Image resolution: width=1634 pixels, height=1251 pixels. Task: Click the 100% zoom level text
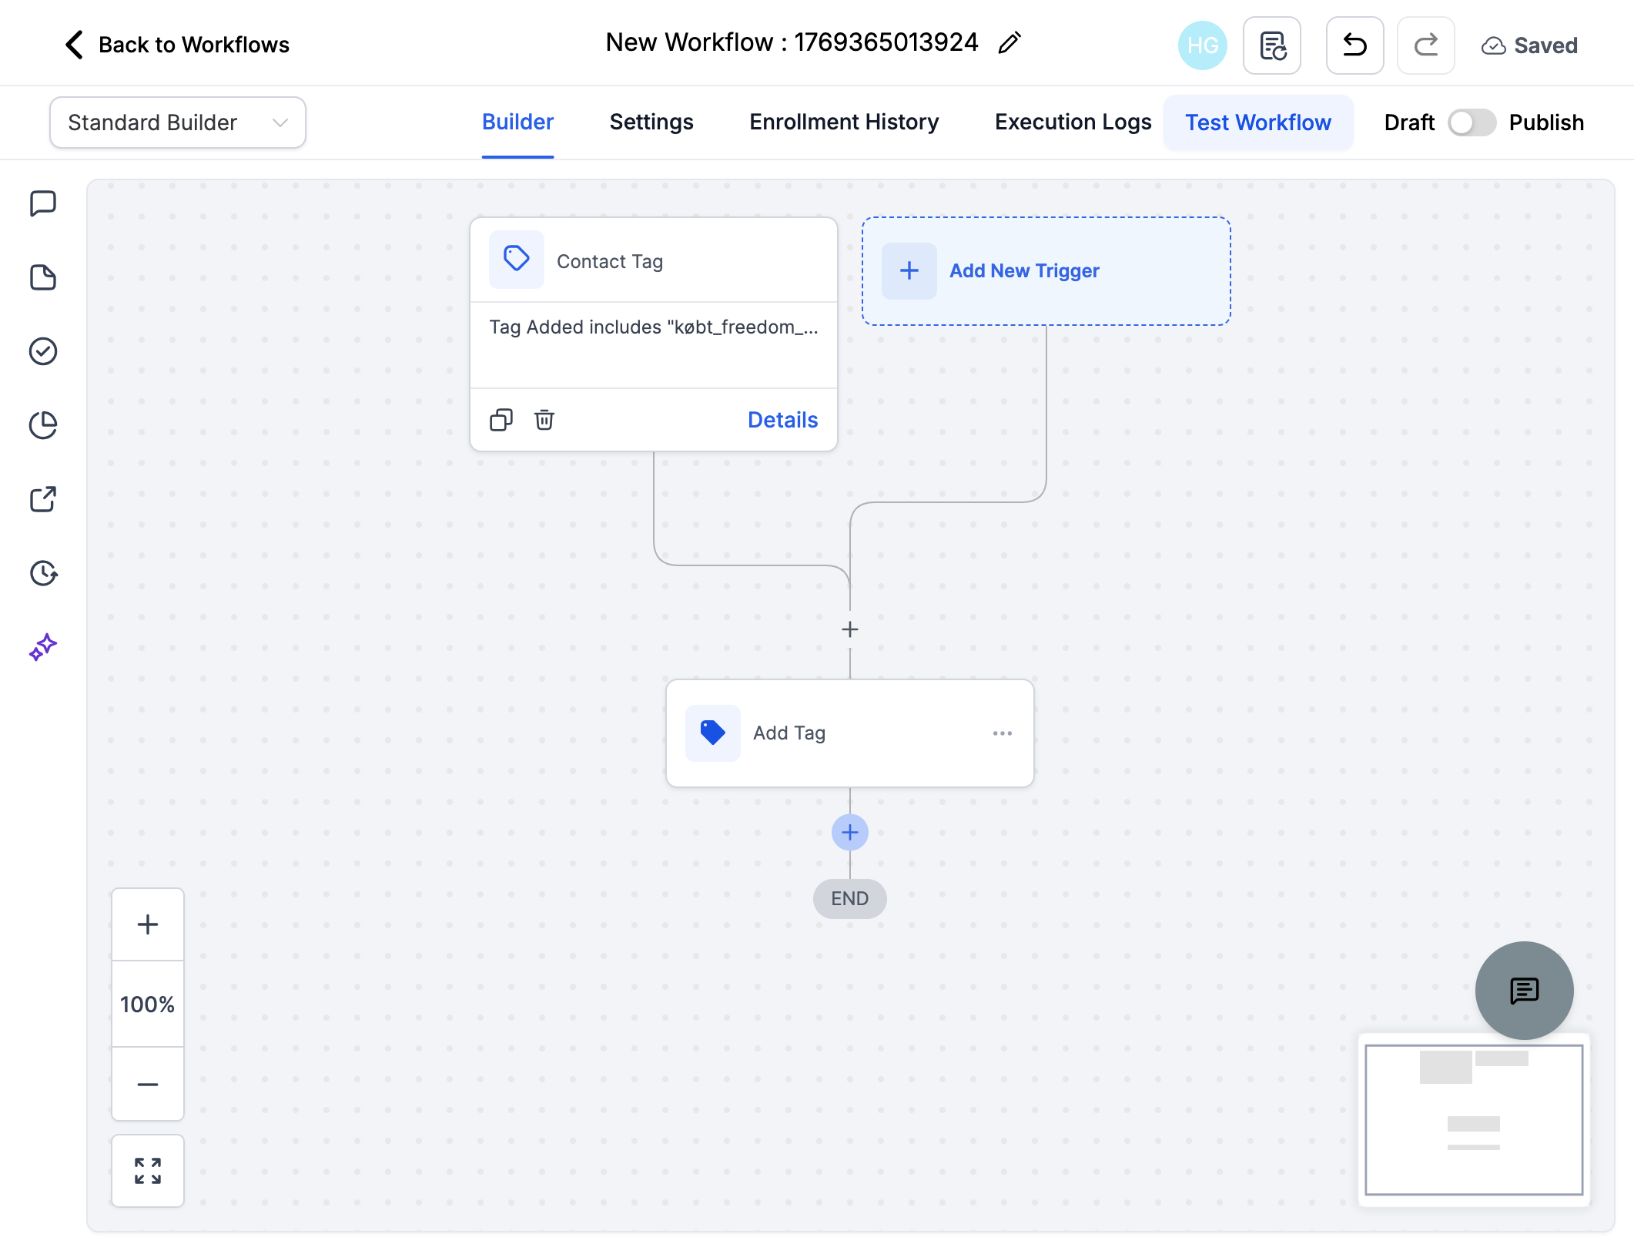(148, 1004)
